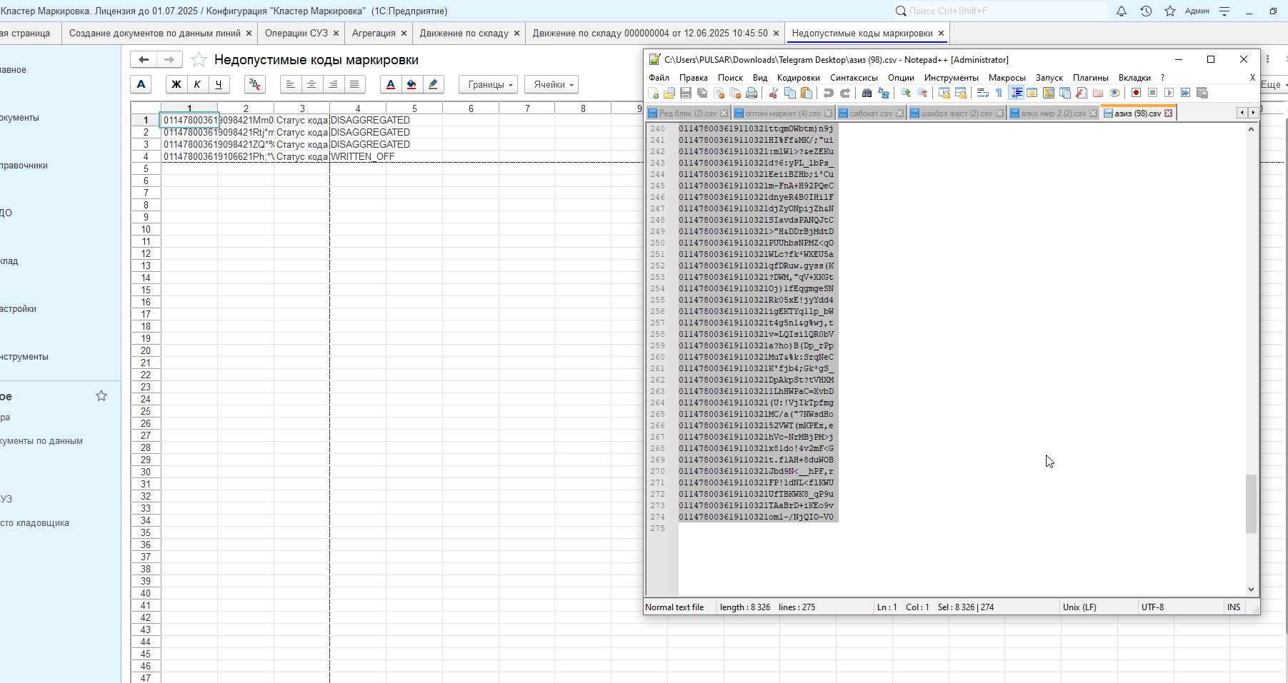
Task: Toggle underline (Ч) formatting
Action: [219, 84]
